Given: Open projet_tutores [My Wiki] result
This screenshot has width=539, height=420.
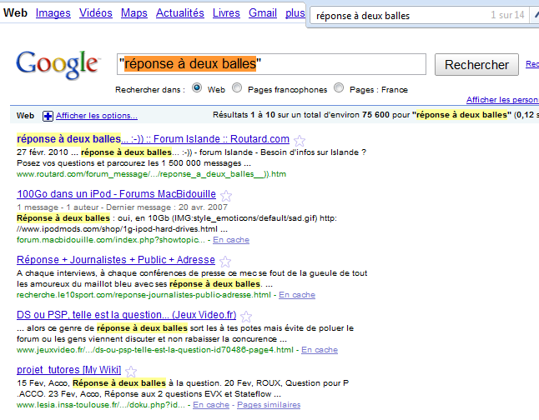Looking at the screenshot, I should click(x=68, y=370).
